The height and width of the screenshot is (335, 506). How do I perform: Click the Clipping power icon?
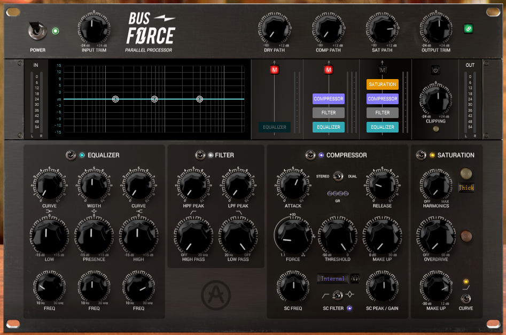[x=435, y=70]
